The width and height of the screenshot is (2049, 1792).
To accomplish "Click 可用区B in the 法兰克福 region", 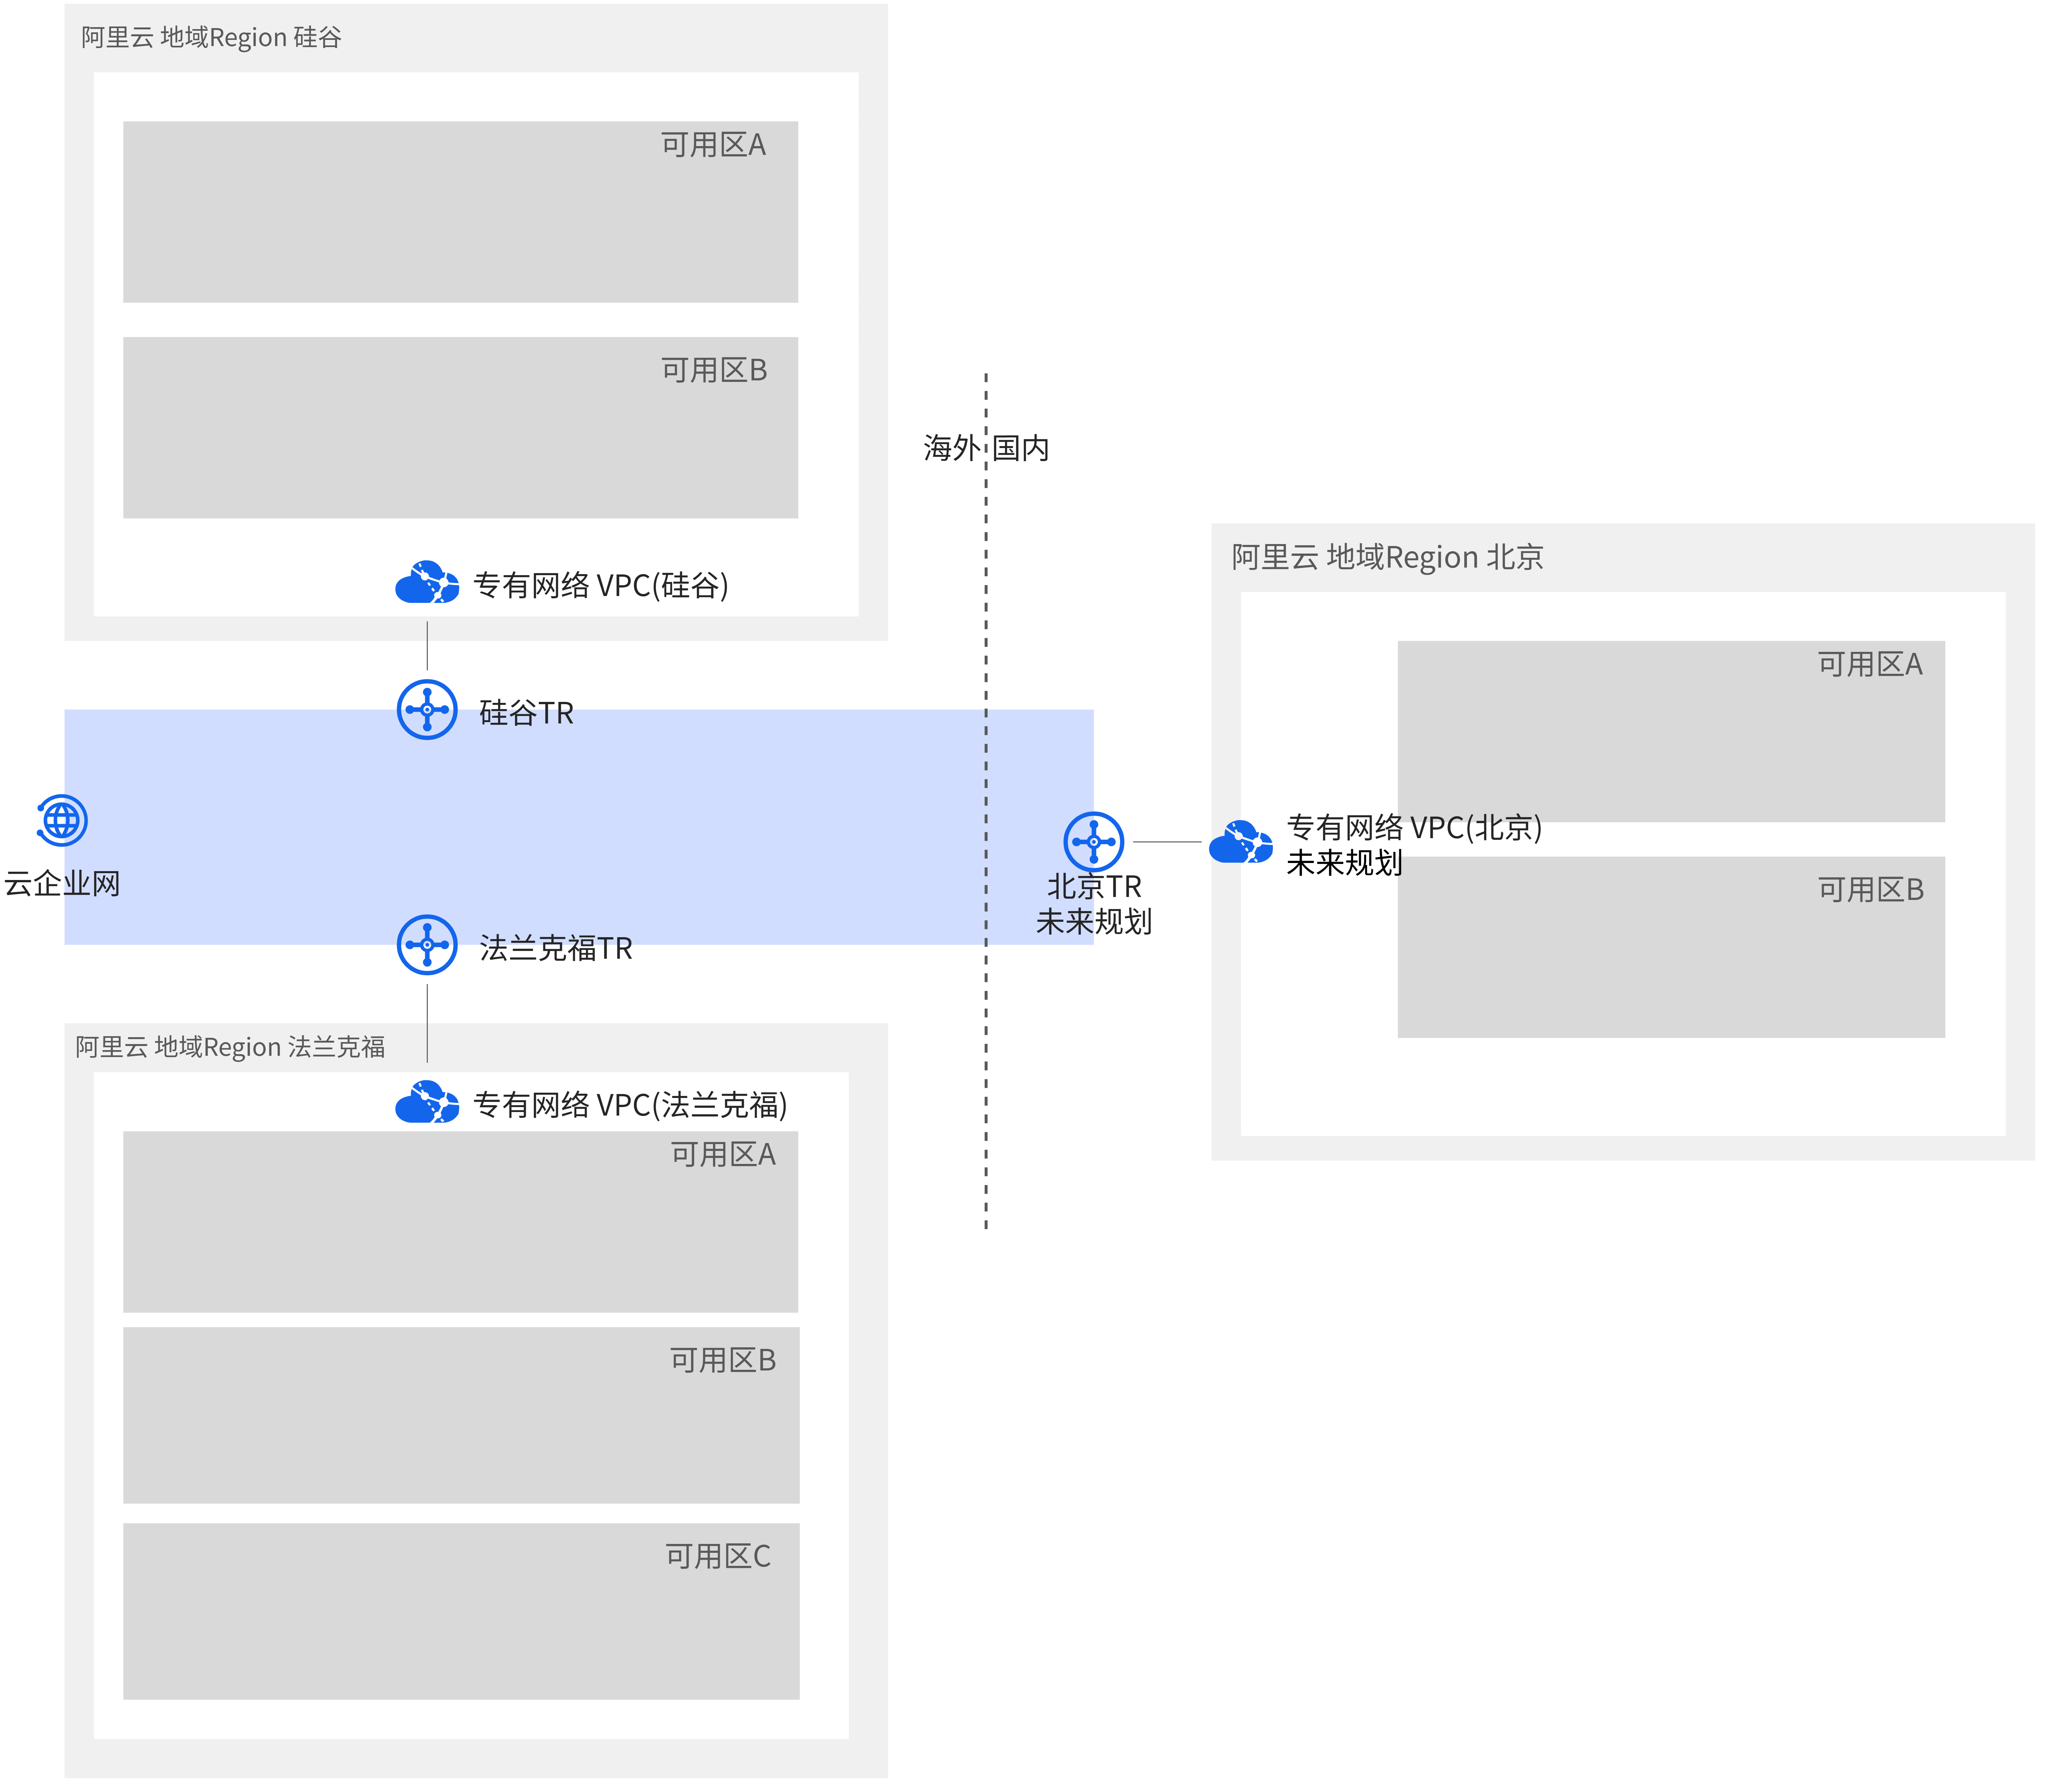I will (461, 1415).
